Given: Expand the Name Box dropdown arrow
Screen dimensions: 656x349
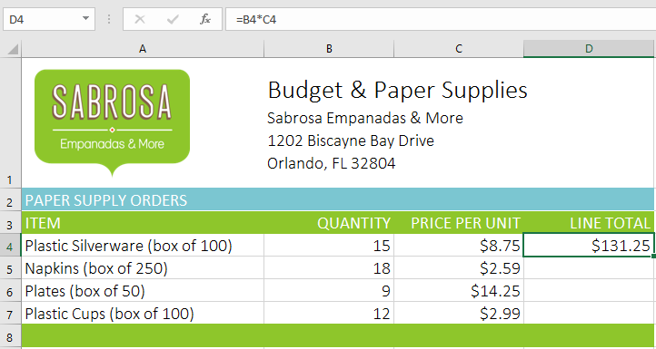Looking at the screenshot, I should 85,19.
